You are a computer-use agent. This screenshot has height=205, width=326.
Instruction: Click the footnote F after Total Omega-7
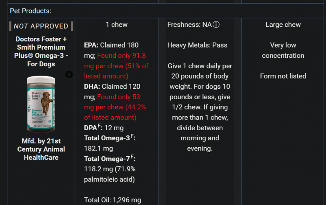point(132,157)
